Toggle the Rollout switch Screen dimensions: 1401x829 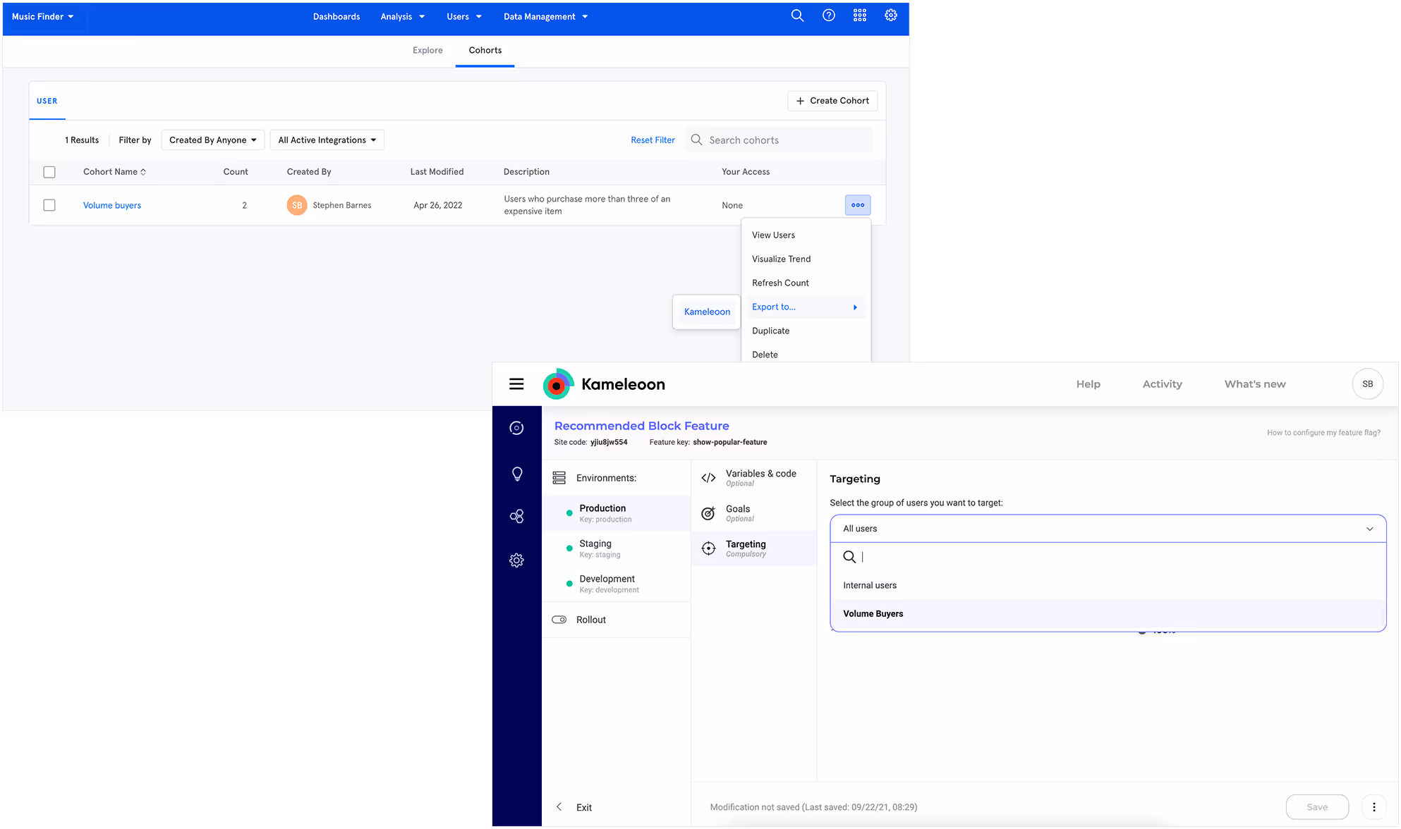(x=559, y=620)
